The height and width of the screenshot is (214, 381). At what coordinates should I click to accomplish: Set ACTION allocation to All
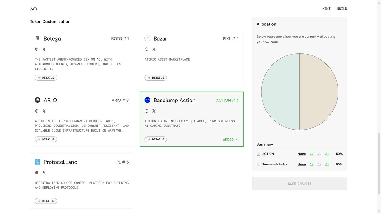coord(327,154)
